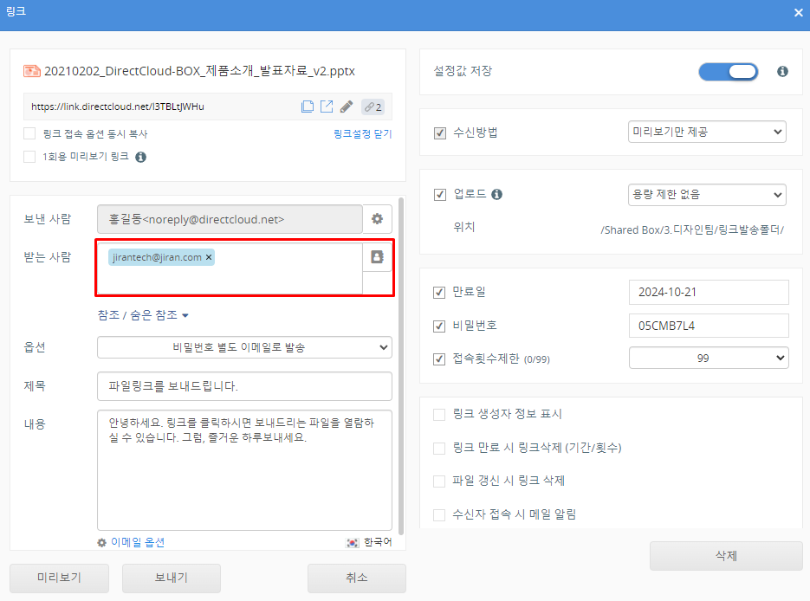This screenshot has height=601, width=810.
Task: Open the 수신방법 dropdown (미리보기만 제공)
Action: (x=706, y=132)
